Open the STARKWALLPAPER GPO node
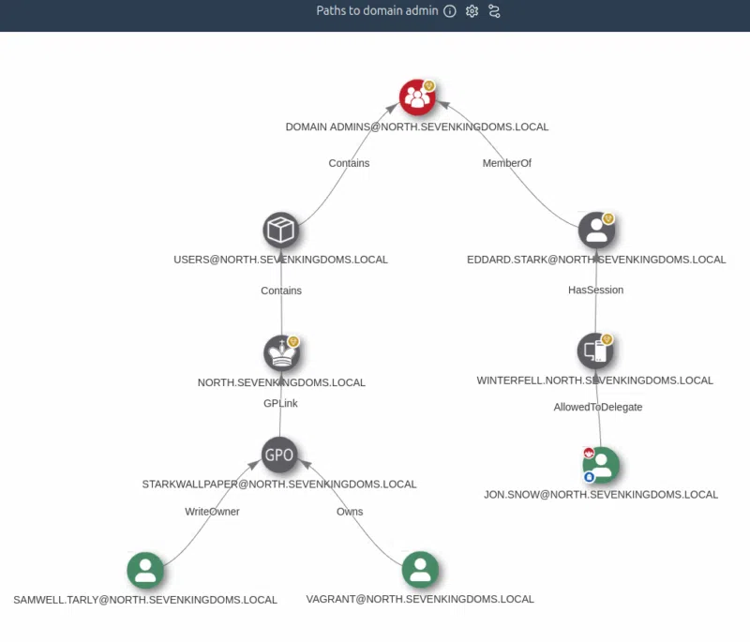 point(279,455)
